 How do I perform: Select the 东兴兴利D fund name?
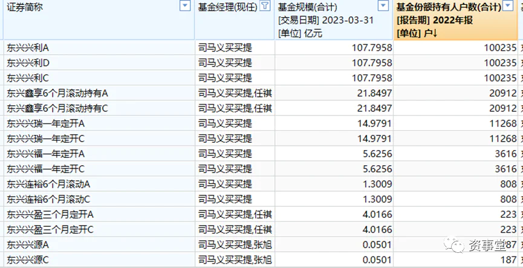(28, 62)
